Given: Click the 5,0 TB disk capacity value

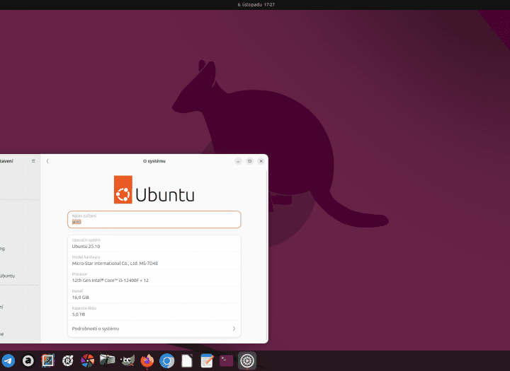Looking at the screenshot, I should point(79,314).
